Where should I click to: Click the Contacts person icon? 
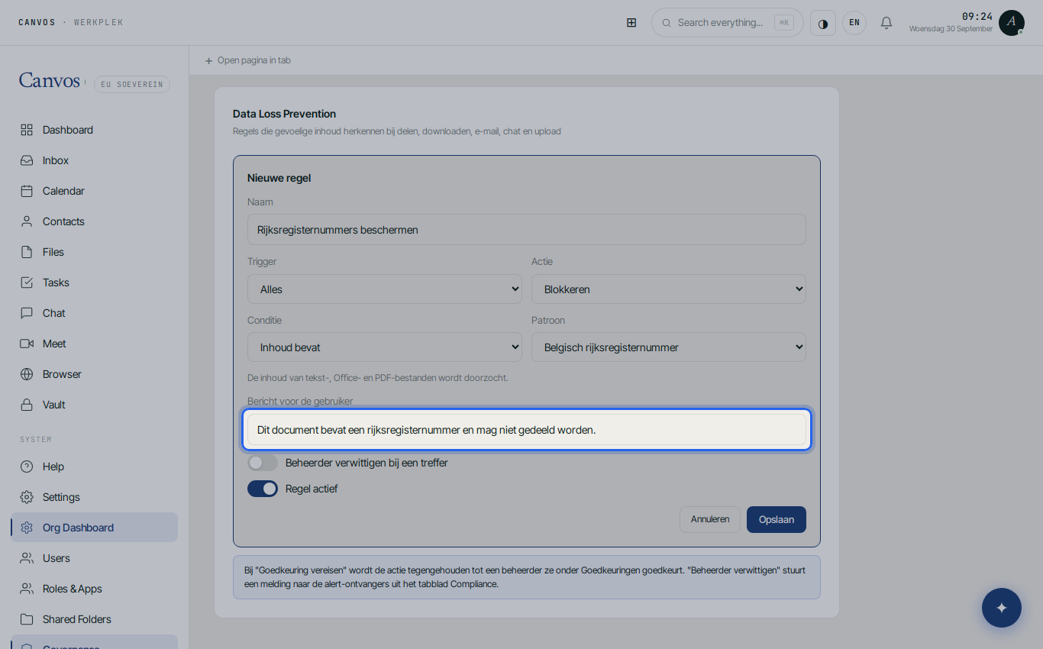point(27,221)
